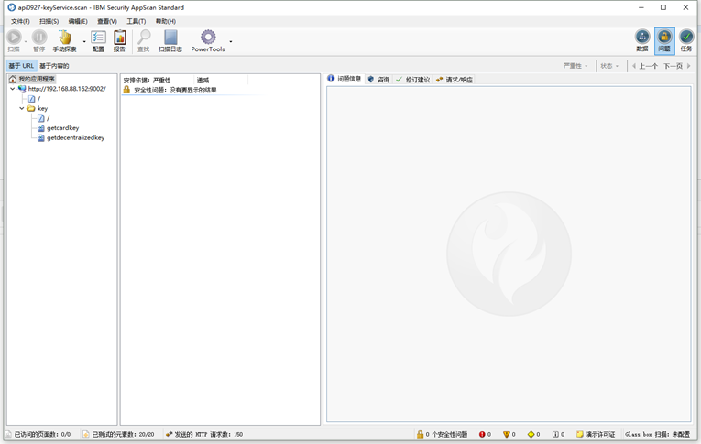Open the Scan Log icon

170,40
